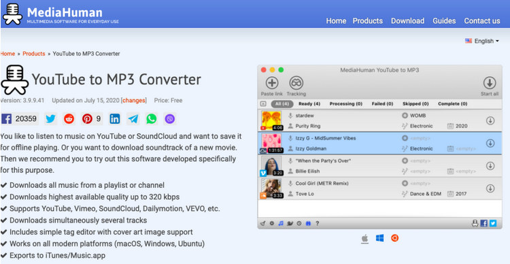Click the '2017' year value
The image size is (510, 264).
[461, 194]
